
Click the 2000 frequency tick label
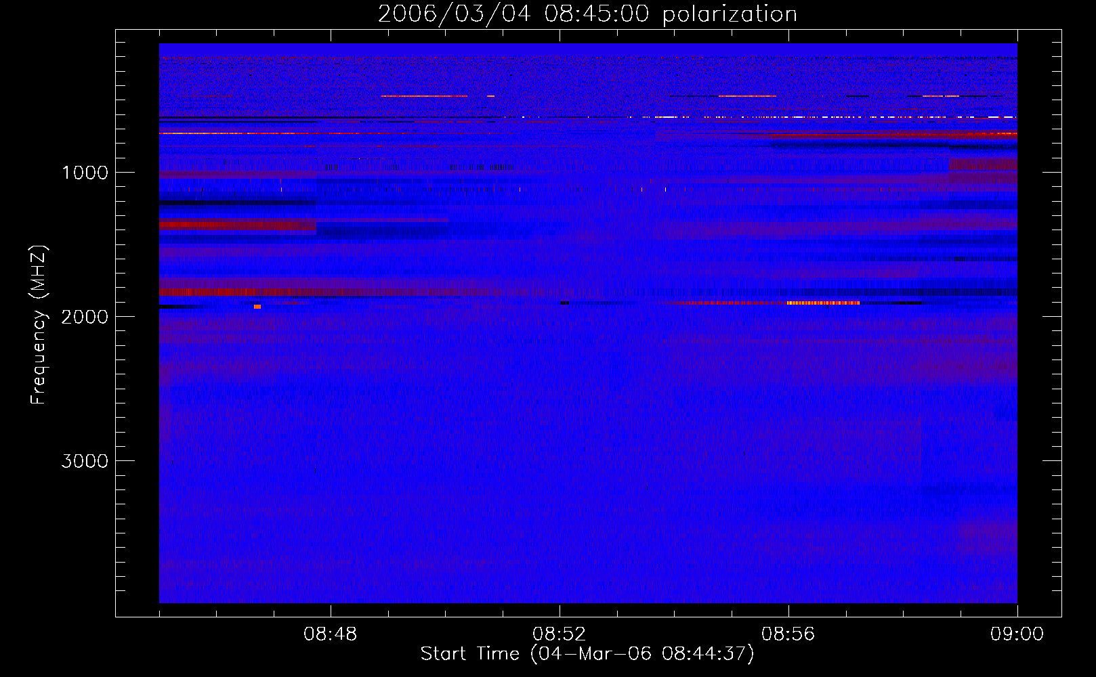[x=85, y=317]
